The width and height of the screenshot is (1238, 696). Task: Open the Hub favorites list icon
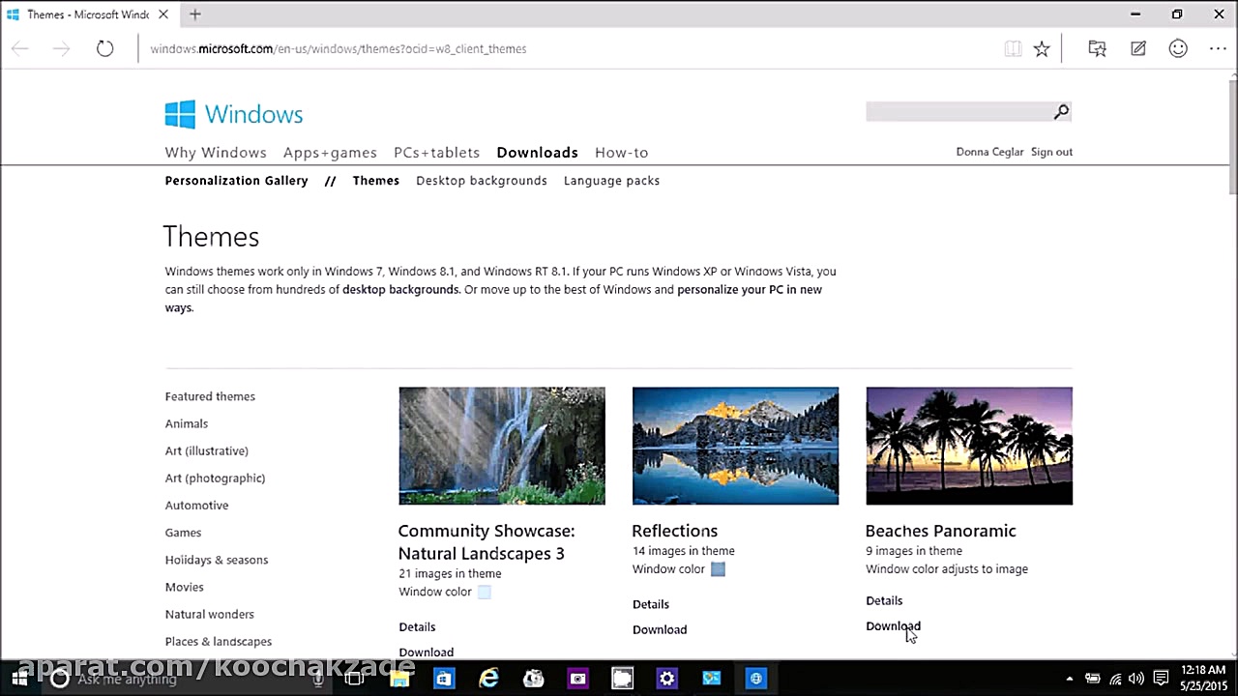click(1097, 48)
